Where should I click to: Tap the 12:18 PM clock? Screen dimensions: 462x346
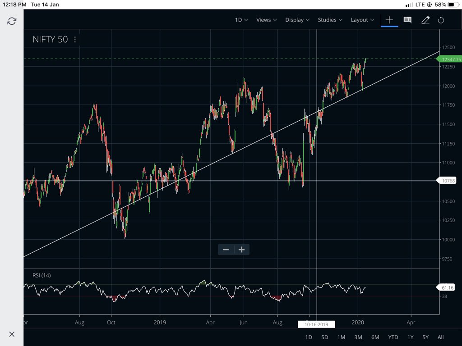[x=14, y=5]
